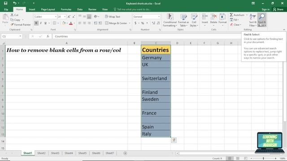Screen dimensions: 287x161
Task: Collapse the ribbon with the chevron
Action: (x=284, y=30)
